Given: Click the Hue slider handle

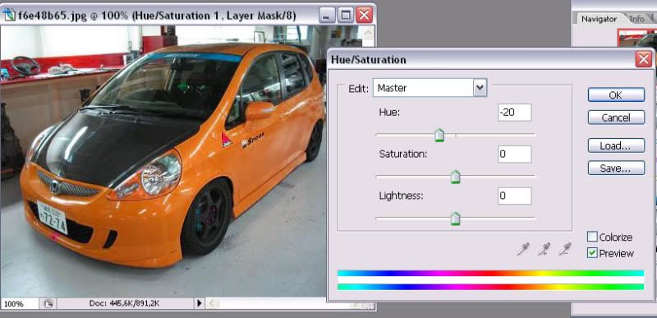Looking at the screenshot, I should click(x=439, y=135).
